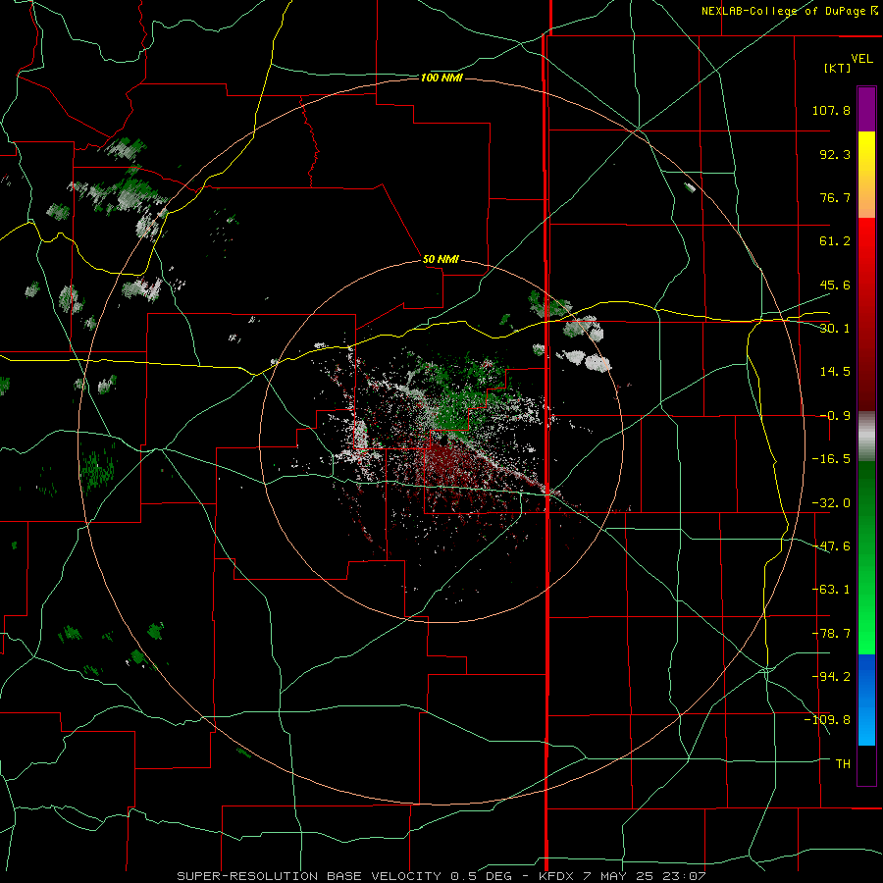Click the gray near-zero segment of color bar
Image resolution: width=883 pixels, height=883 pixels.
click(866, 437)
